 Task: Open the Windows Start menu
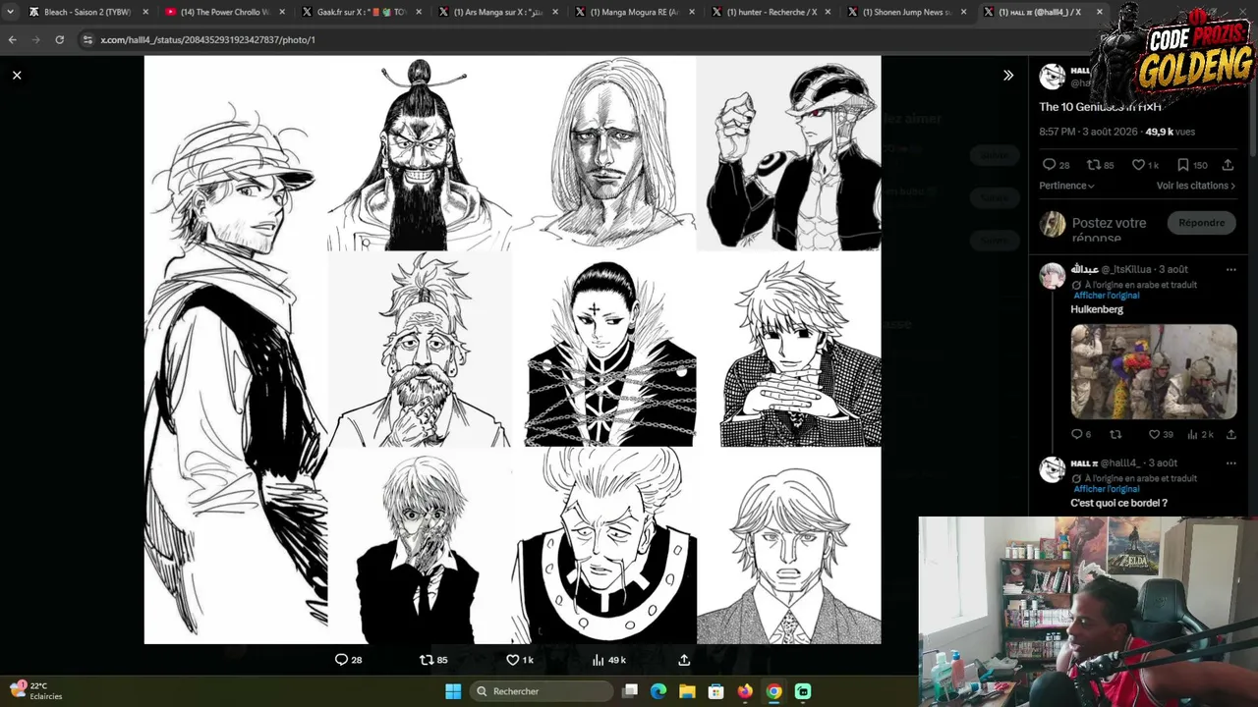tap(453, 691)
